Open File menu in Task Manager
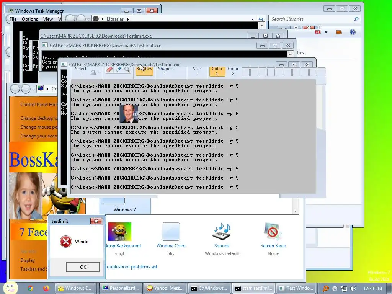The height and width of the screenshot is (294, 392). [x=13, y=19]
